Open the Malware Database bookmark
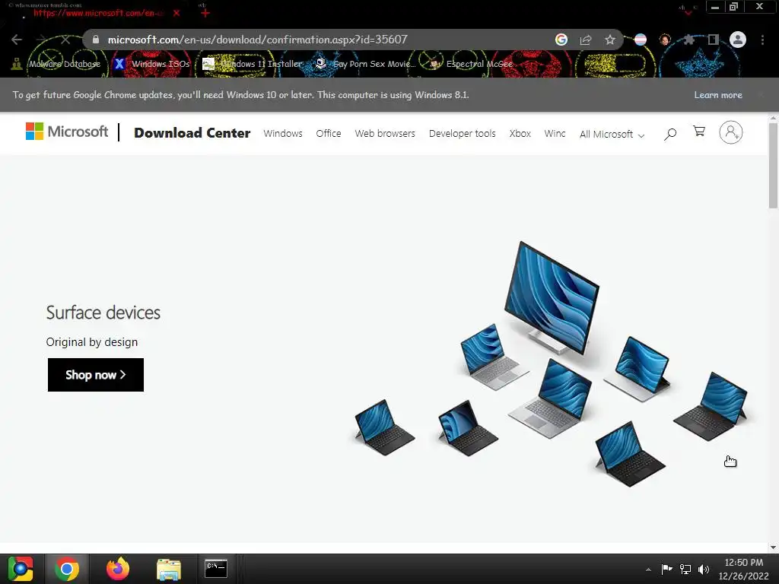Screen dimensions: 779x584 click(x=56, y=64)
